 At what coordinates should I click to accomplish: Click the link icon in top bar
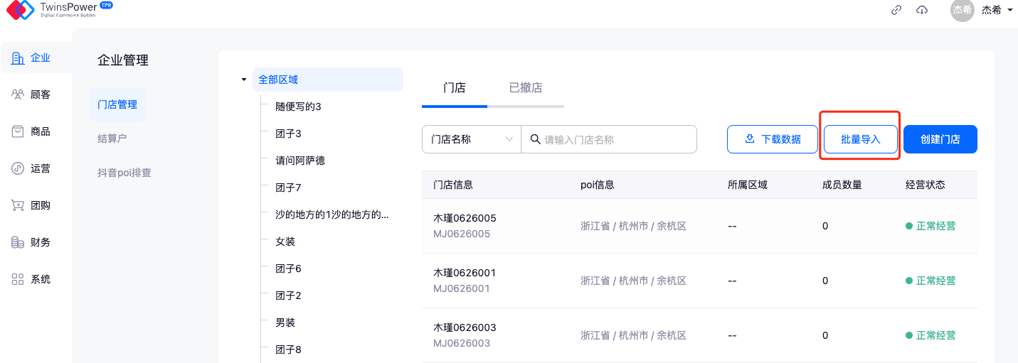[896, 10]
